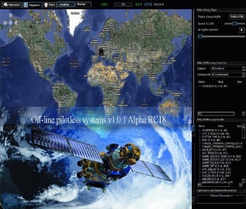Open the Pilot view with shield icon
This screenshot has width=246, height=209.
(50, 5)
